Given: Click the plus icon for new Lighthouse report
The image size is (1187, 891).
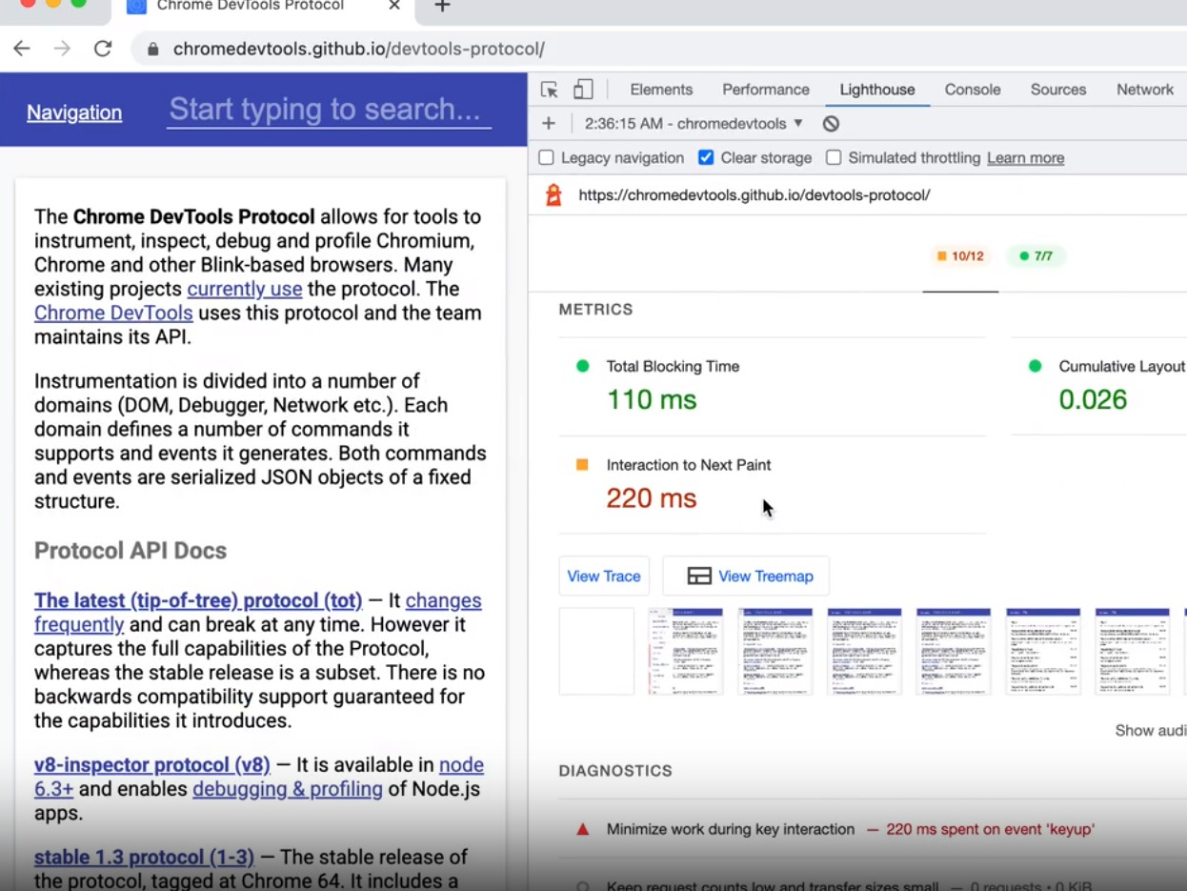Looking at the screenshot, I should (x=548, y=123).
